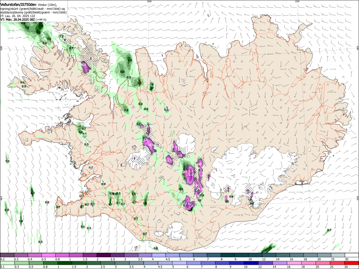Pick the white swatch after 30 in the top row

(351, 255)
